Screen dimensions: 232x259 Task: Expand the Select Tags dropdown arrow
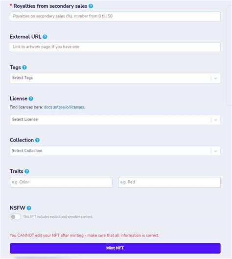(x=215, y=78)
